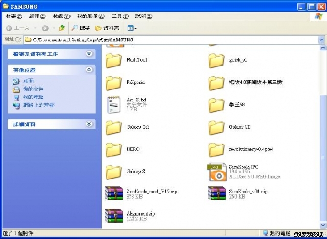Viewport: 327px width, 239px height.
Task: Select the SamKoala.JPG ACDSee image icon
Action: pyautogui.click(x=217, y=172)
